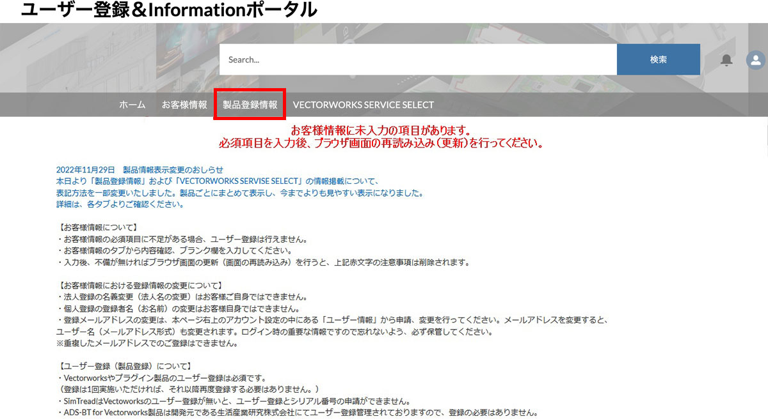
Task: Click inside the Search input field
Action: (416, 59)
